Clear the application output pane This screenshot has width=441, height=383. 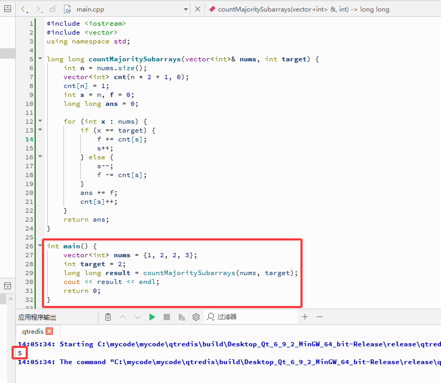108,317
